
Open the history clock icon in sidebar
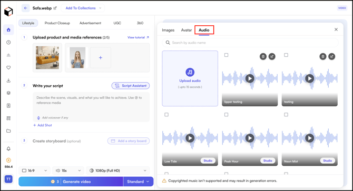tap(8, 42)
